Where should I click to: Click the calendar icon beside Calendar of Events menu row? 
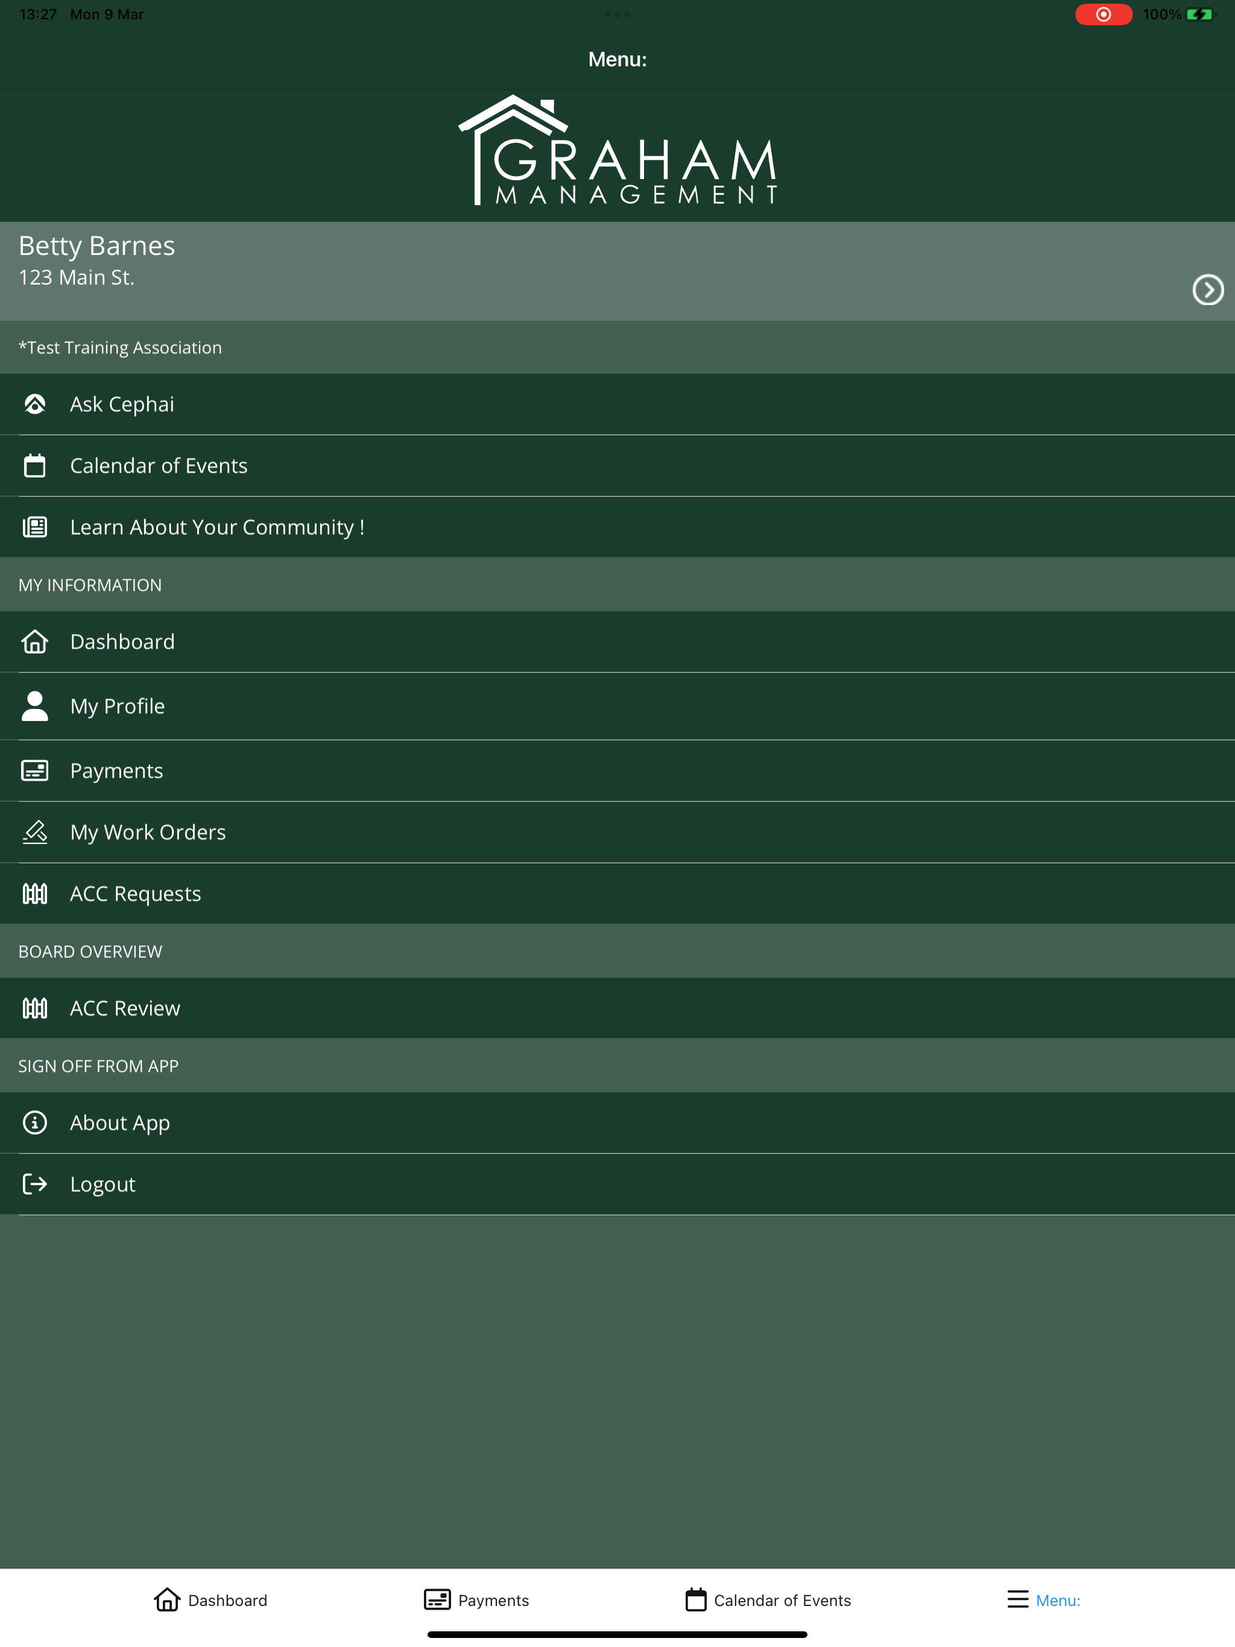tap(35, 465)
